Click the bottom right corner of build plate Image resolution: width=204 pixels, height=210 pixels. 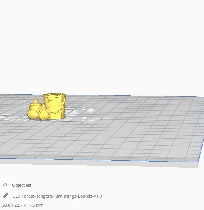[x=198, y=162]
